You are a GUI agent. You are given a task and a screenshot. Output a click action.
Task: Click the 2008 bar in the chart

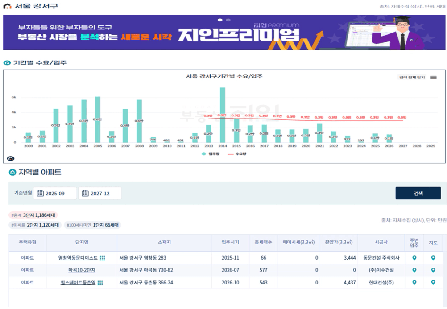pyautogui.click(x=139, y=121)
